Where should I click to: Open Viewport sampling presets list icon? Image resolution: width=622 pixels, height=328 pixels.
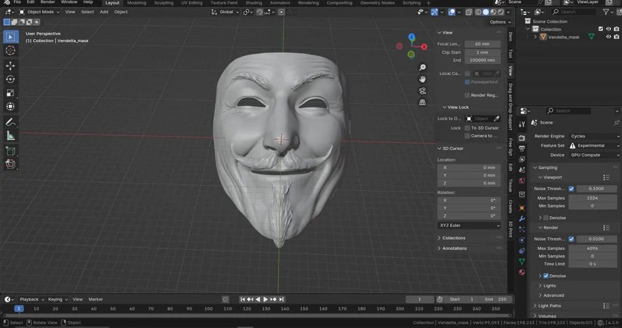tap(606, 178)
